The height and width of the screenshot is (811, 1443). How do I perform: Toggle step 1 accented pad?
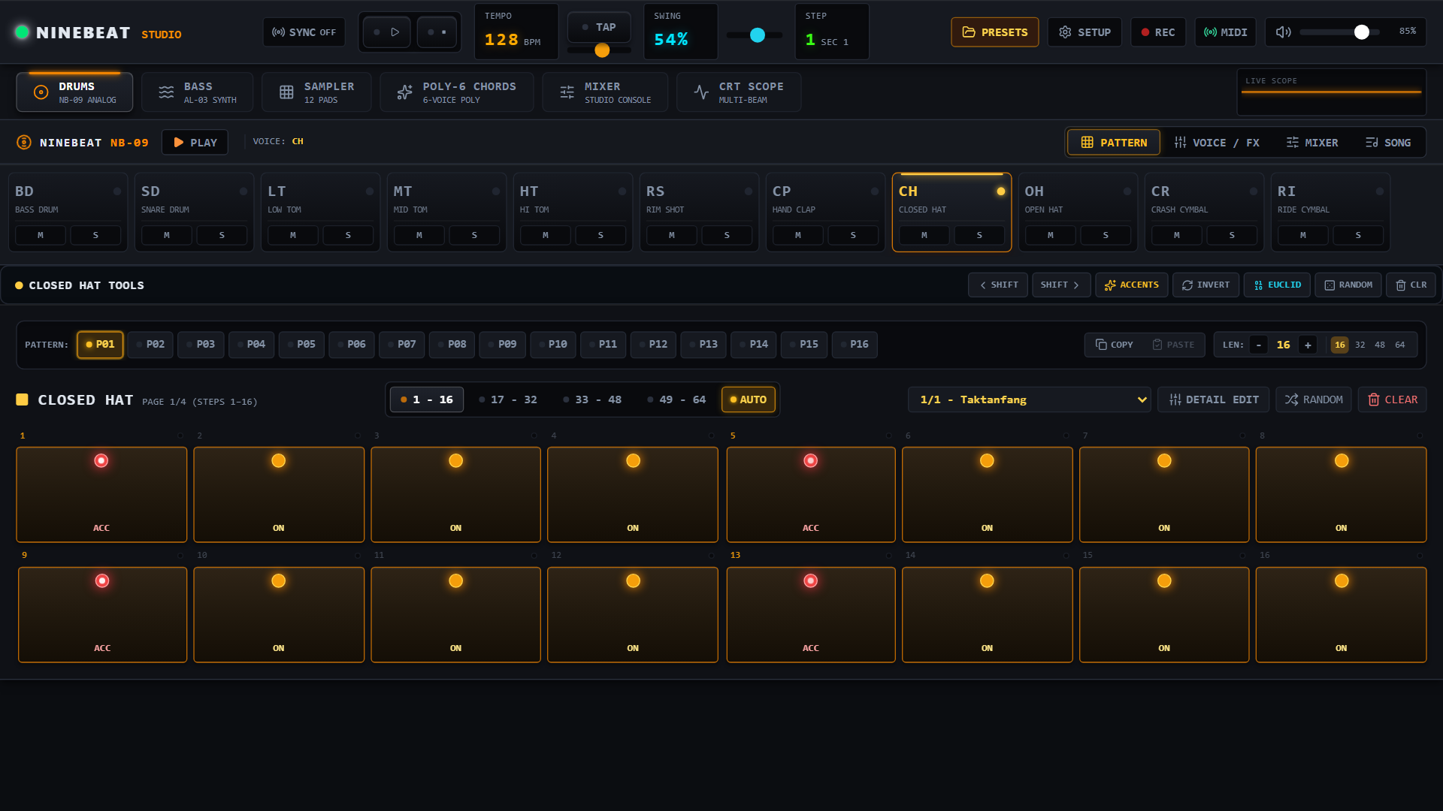pos(101,495)
